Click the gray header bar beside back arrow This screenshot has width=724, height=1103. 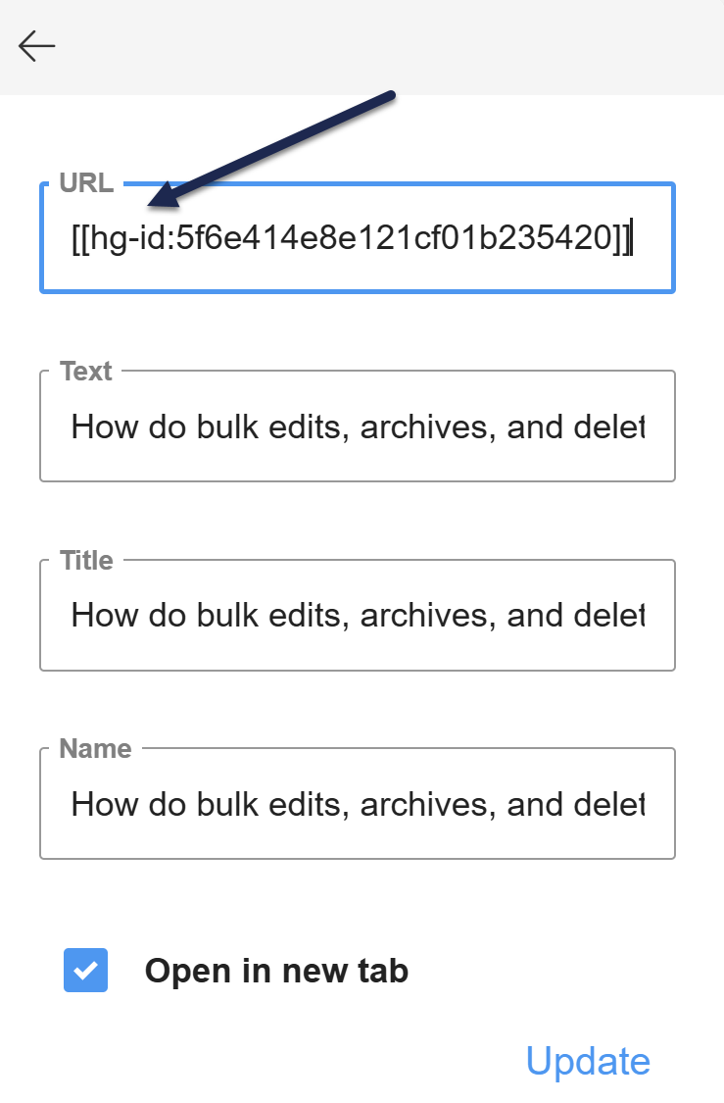point(392,46)
